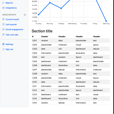Click the Sign out link
The width and height of the screenshot is (114, 114).
9,49
